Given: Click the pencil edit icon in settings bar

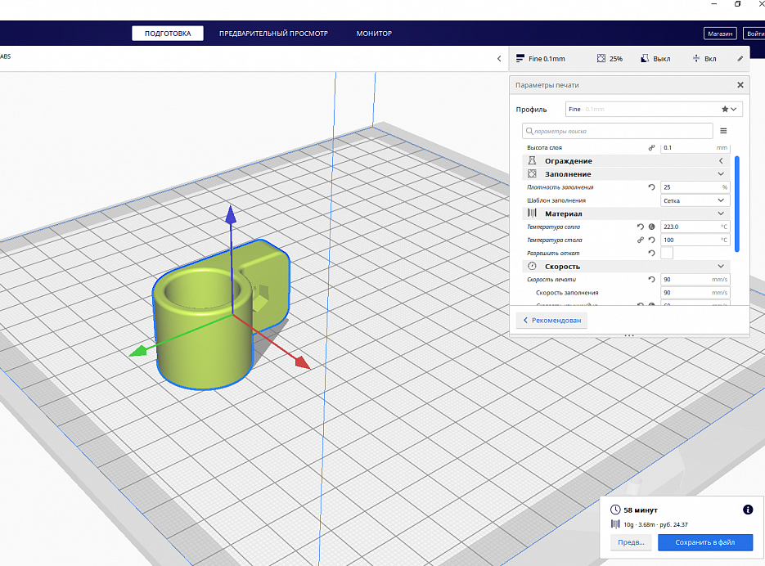Looking at the screenshot, I should tap(740, 59).
